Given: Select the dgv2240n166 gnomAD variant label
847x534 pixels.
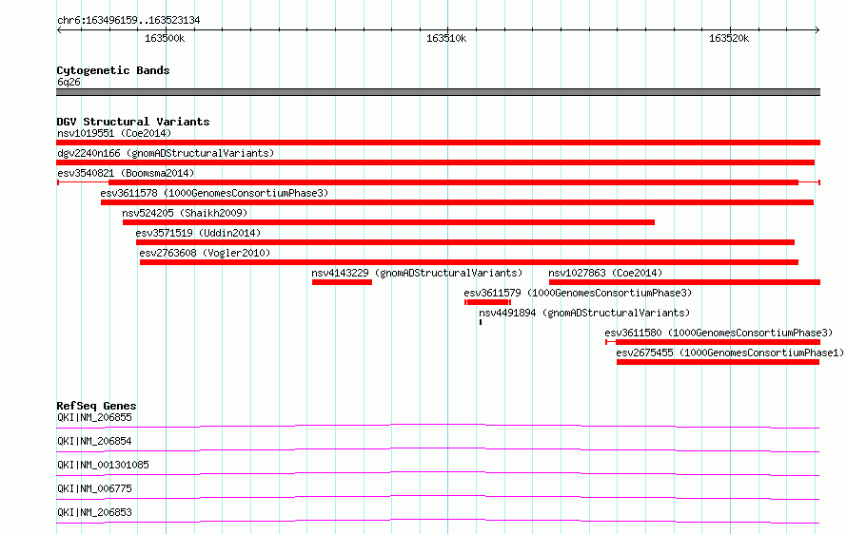Looking at the screenshot, I should pos(166,153).
